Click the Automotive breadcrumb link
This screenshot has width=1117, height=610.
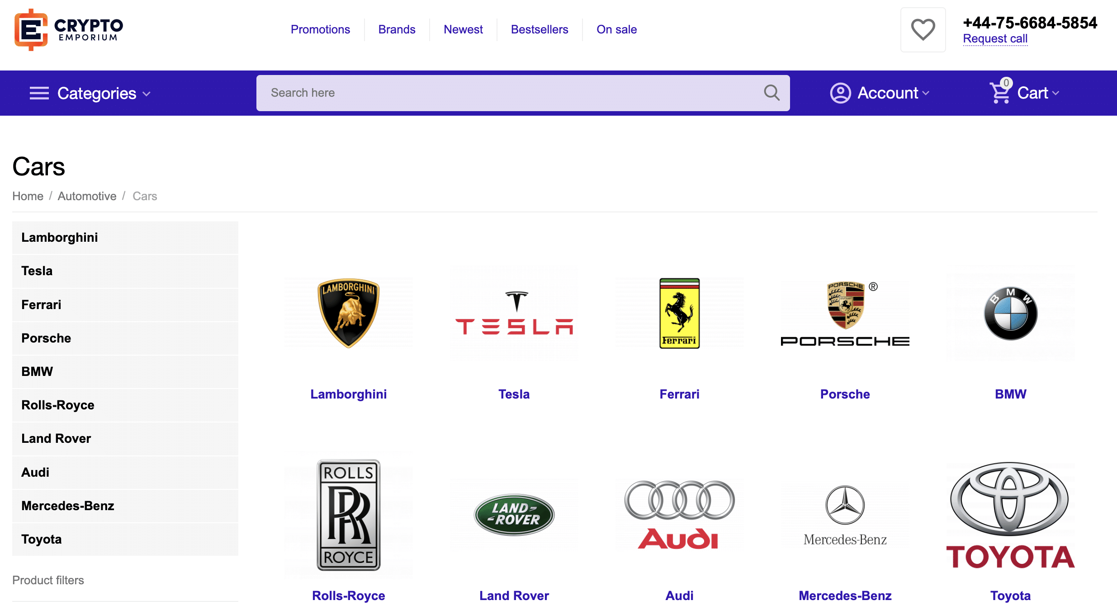coord(87,196)
